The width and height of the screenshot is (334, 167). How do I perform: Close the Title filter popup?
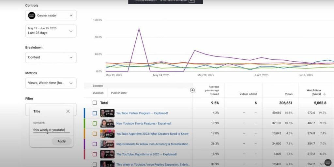(68, 112)
